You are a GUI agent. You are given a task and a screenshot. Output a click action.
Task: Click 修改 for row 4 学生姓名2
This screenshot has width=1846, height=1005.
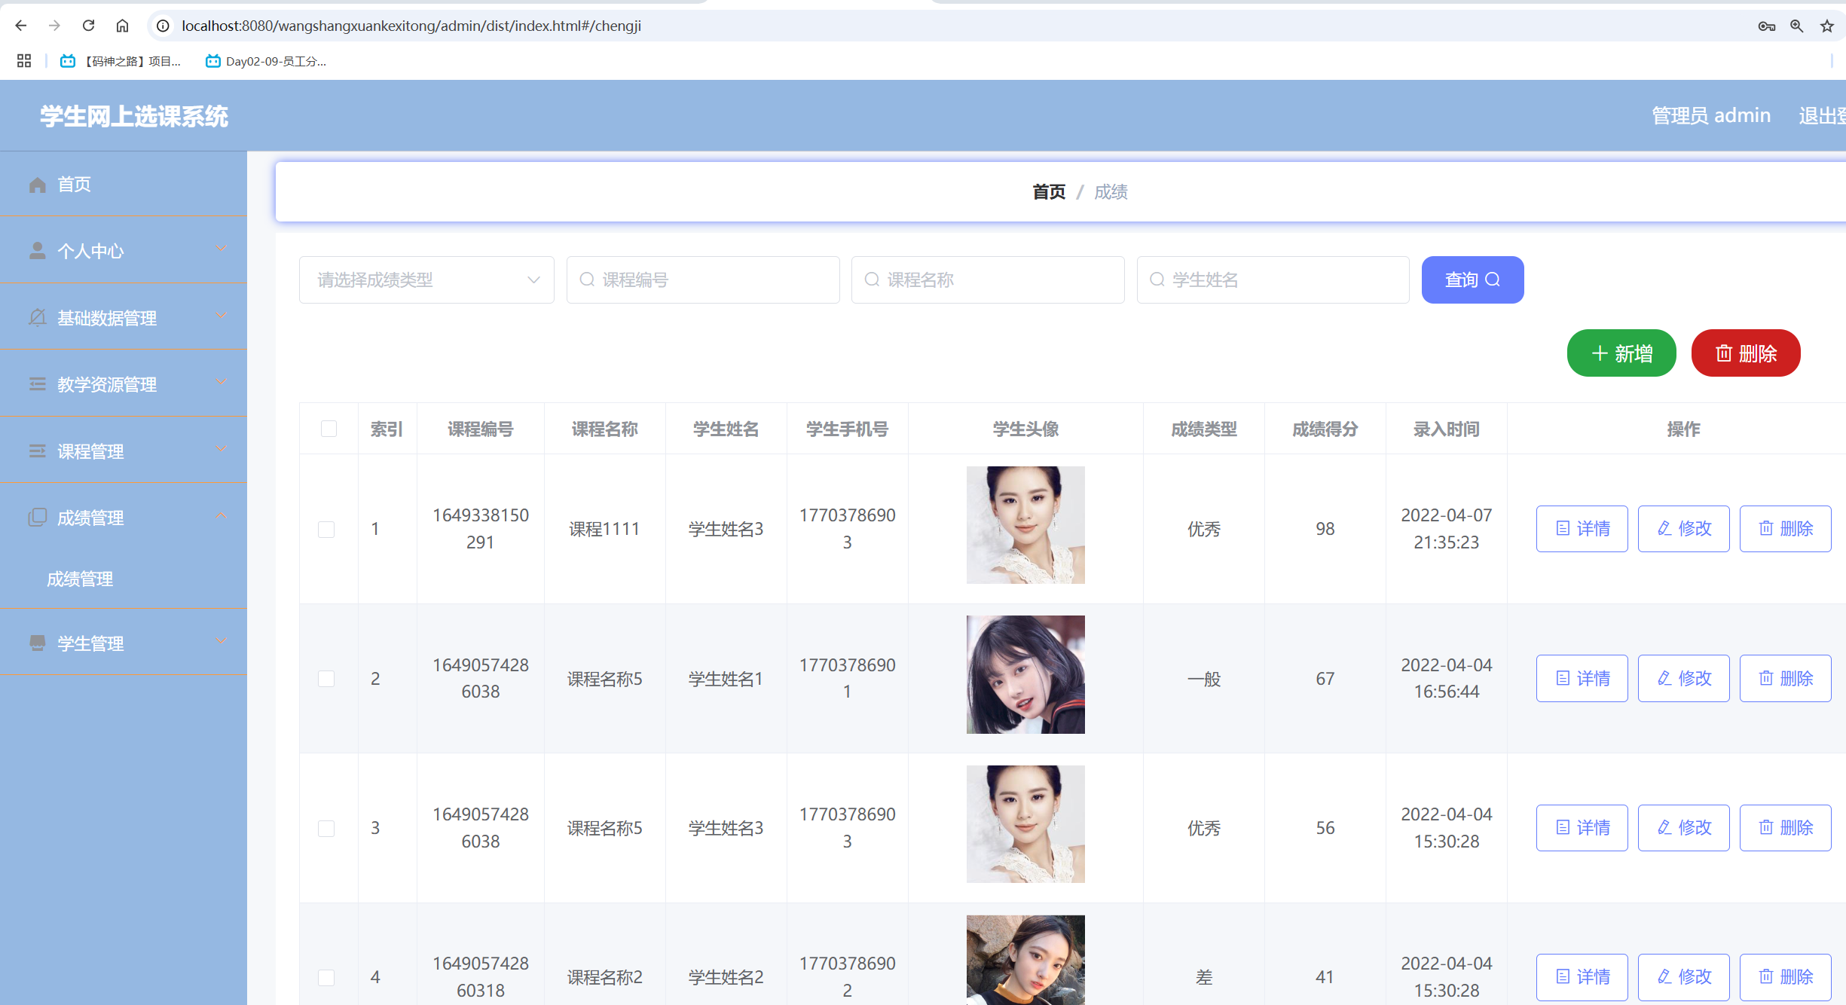(1684, 977)
